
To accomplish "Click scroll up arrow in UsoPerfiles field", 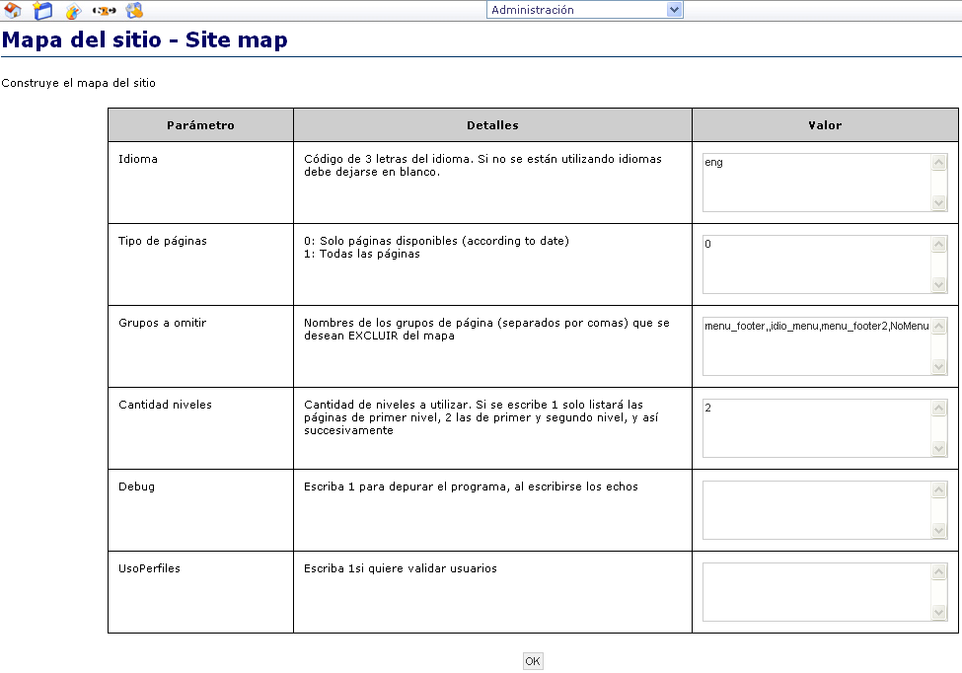I will point(938,571).
